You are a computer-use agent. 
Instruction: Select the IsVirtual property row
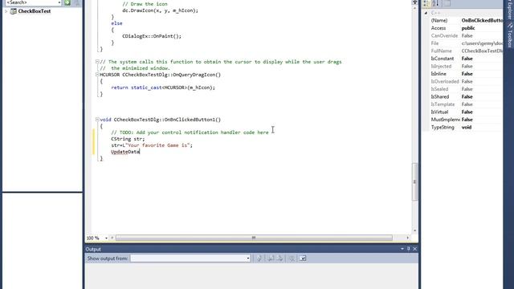pos(467,112)
